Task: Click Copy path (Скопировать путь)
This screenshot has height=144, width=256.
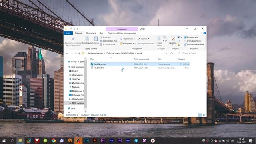Action: tap(109, 41)
